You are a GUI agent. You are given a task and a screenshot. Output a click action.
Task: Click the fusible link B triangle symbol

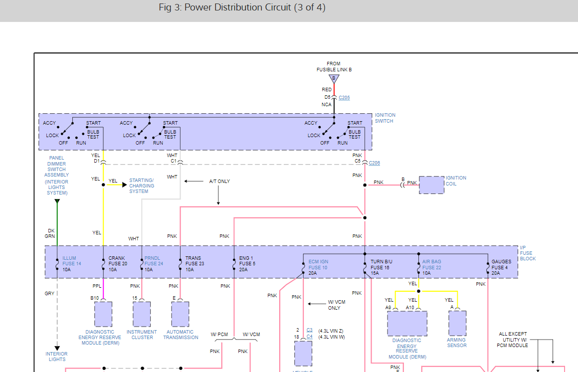tap(334, 79)
